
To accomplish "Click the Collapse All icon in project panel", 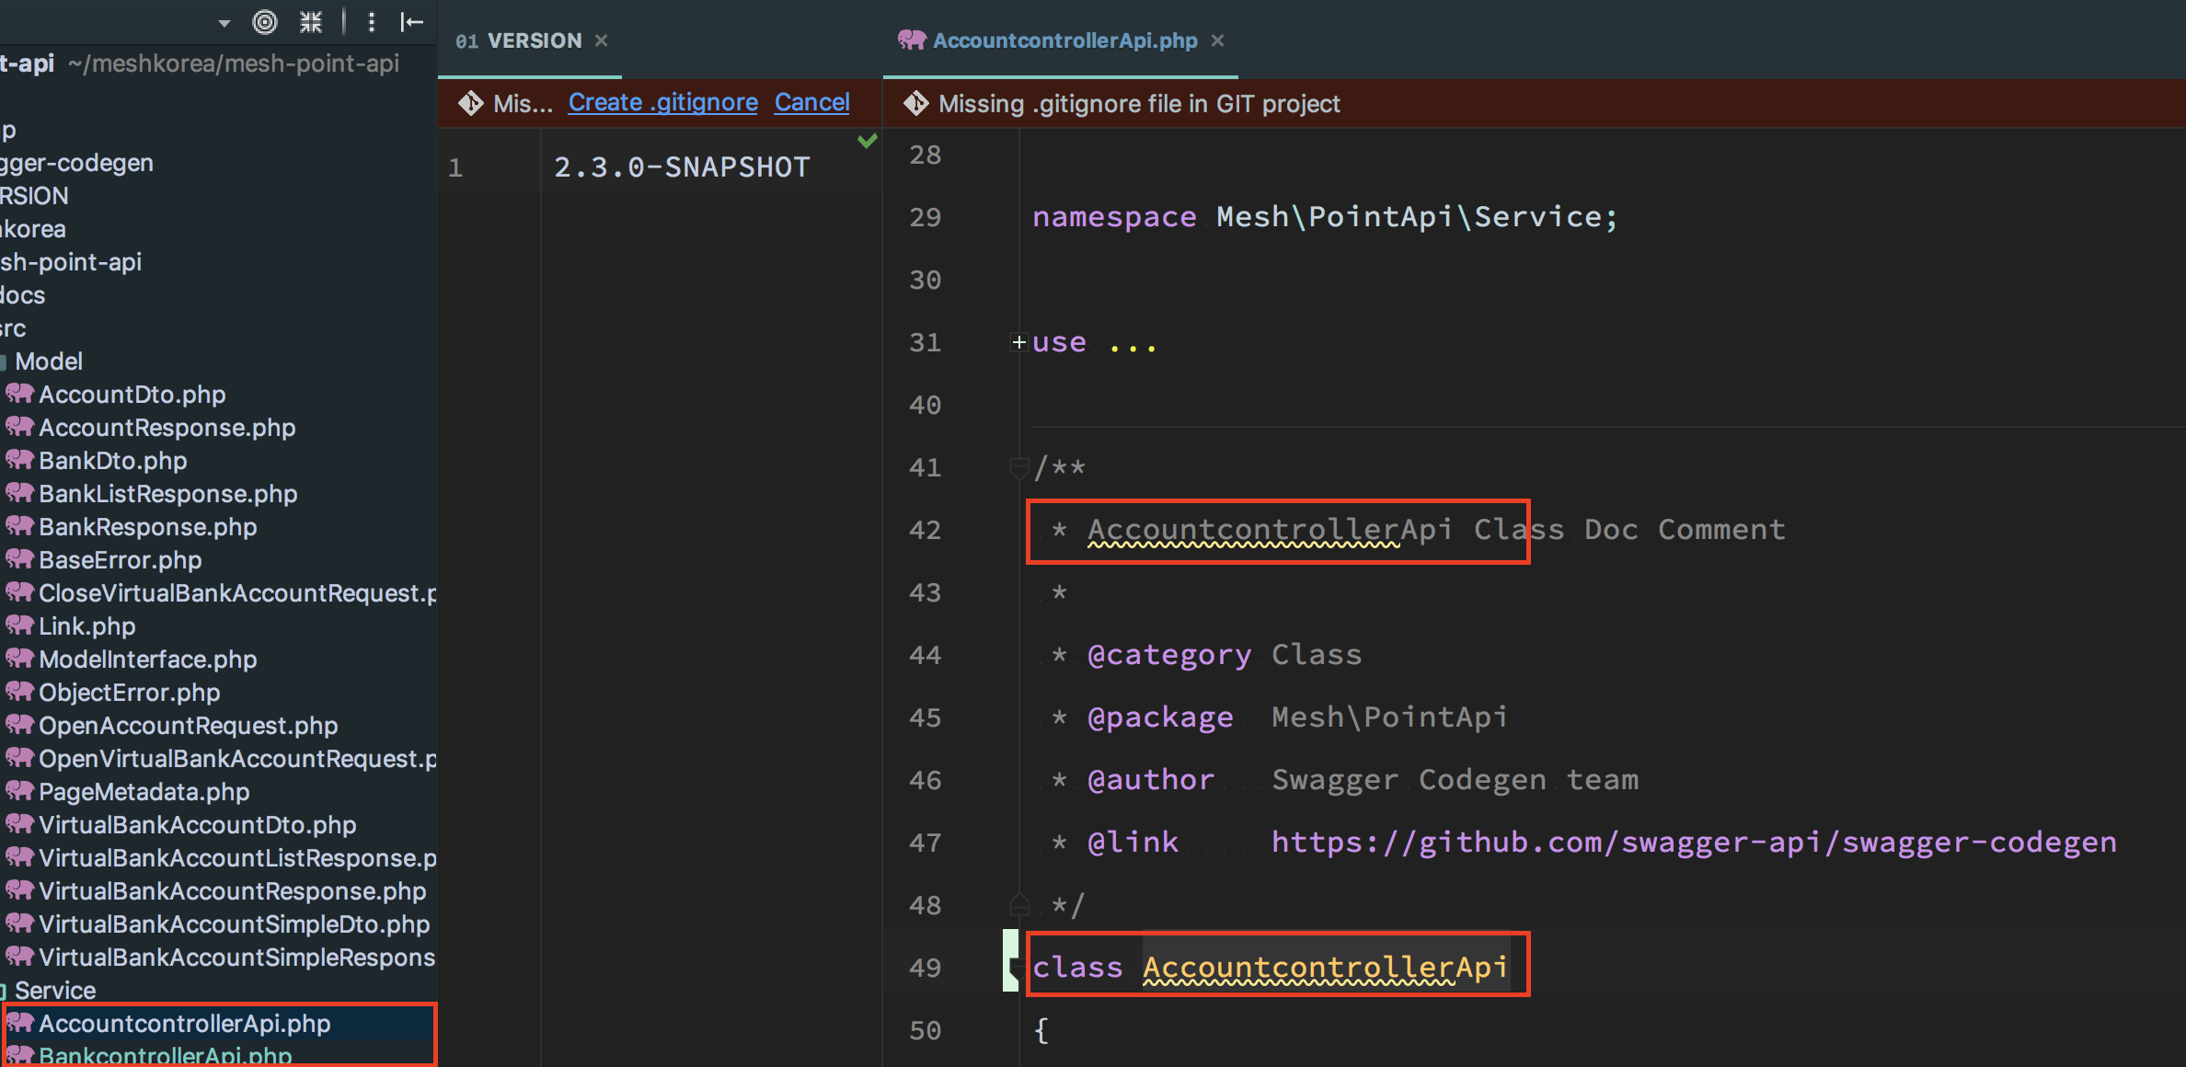I will pos(311,21).
